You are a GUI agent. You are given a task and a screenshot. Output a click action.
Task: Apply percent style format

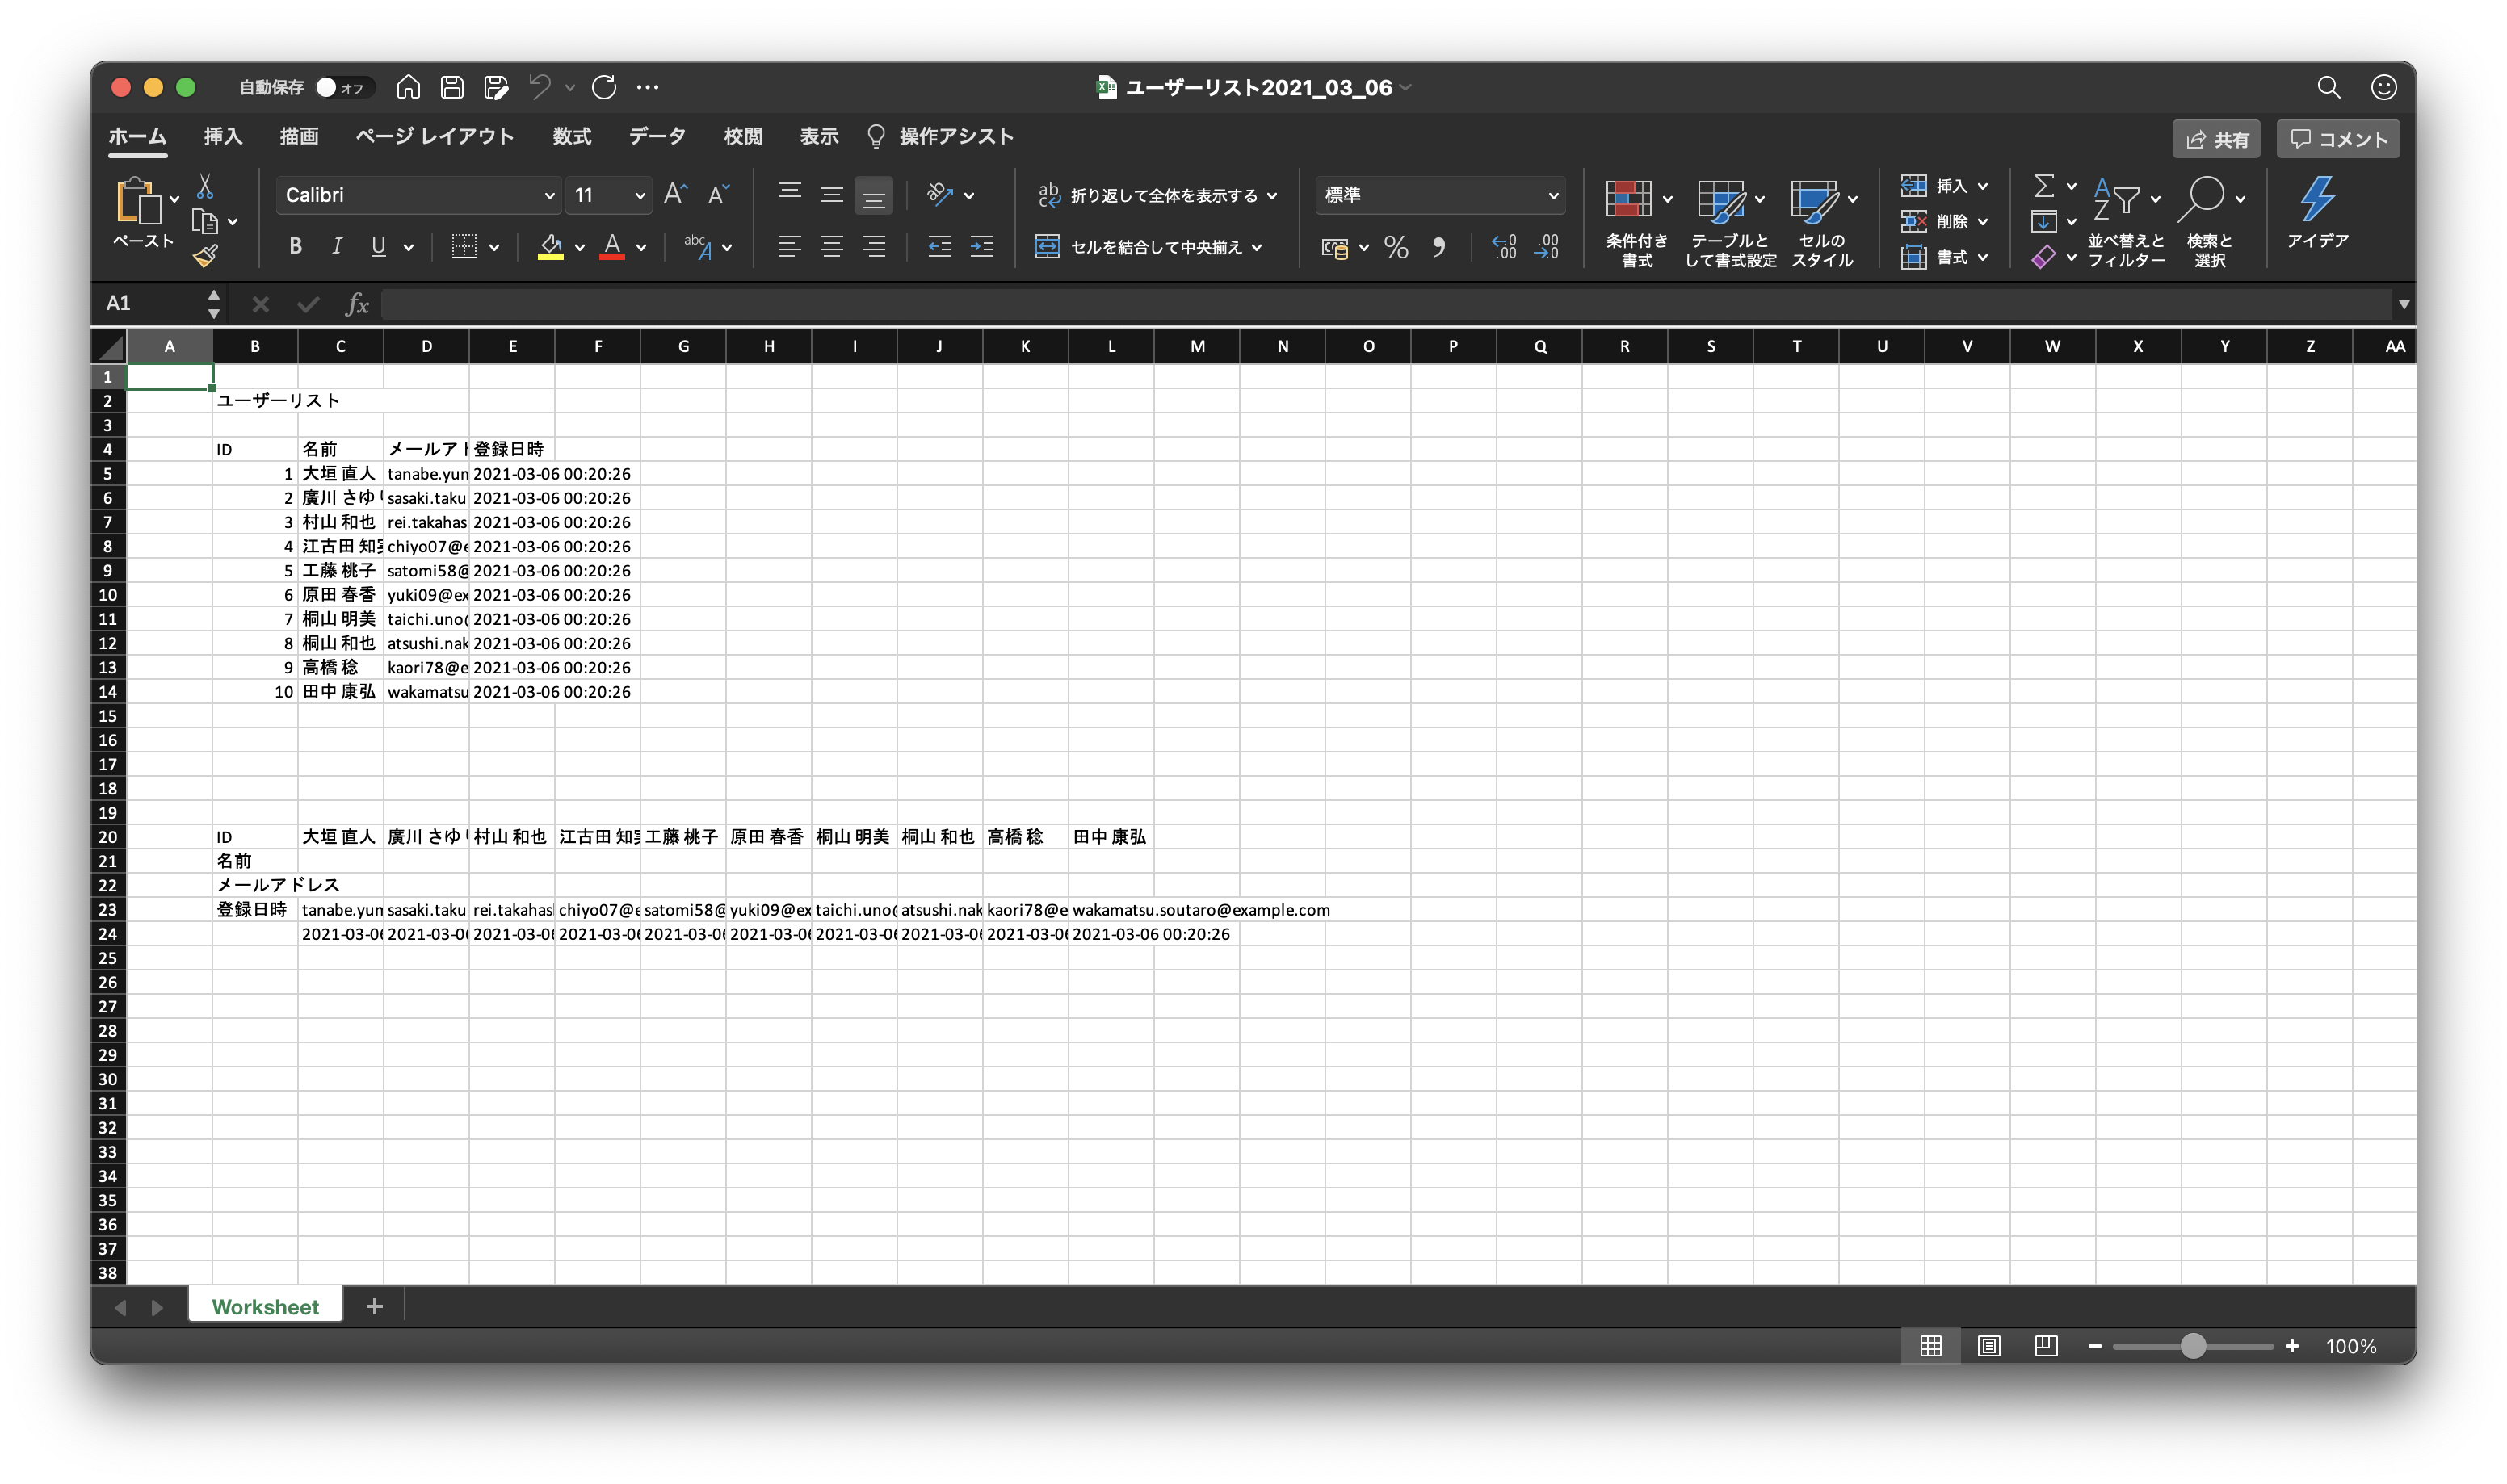[1397, 247]
